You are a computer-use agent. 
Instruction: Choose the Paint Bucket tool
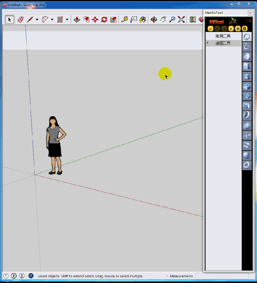tap(143, 19)
